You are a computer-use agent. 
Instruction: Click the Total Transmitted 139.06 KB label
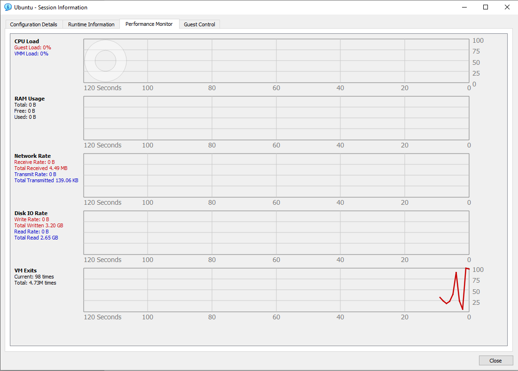[x=46, y=180]
